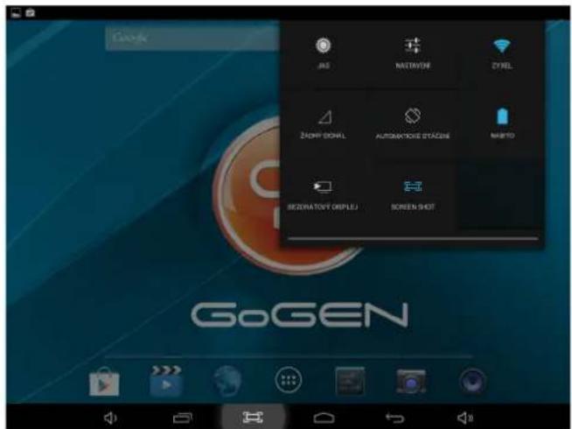572x429 pixels.
Task: Toggle the Automatické otáčení tile
Action: [413, 124]
